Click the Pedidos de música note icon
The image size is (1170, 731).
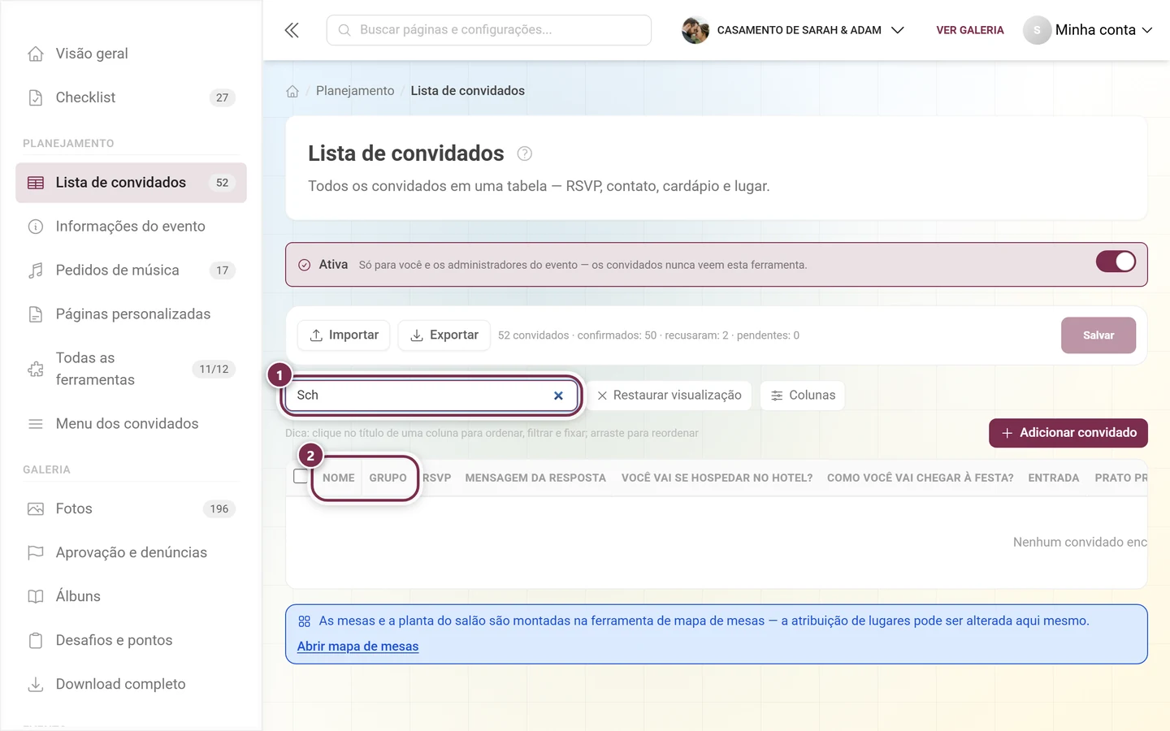coord(36,270)
